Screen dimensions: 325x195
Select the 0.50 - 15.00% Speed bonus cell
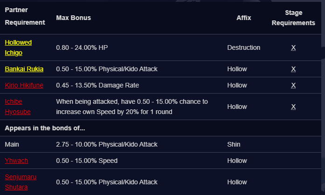point(87,161)
